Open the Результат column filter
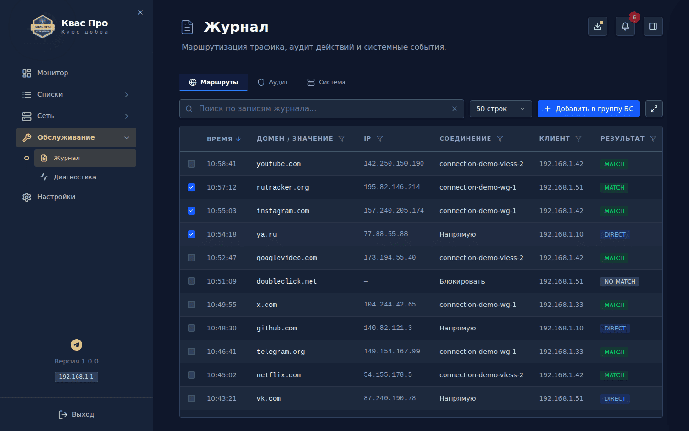 tap(653, 139)
